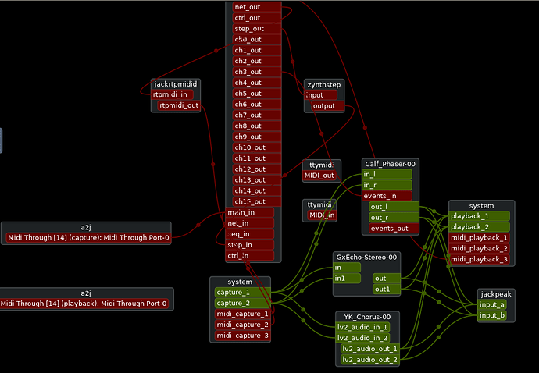539x373 pixels.
Task: Select system playback_2 port
Action: [479, 226]
